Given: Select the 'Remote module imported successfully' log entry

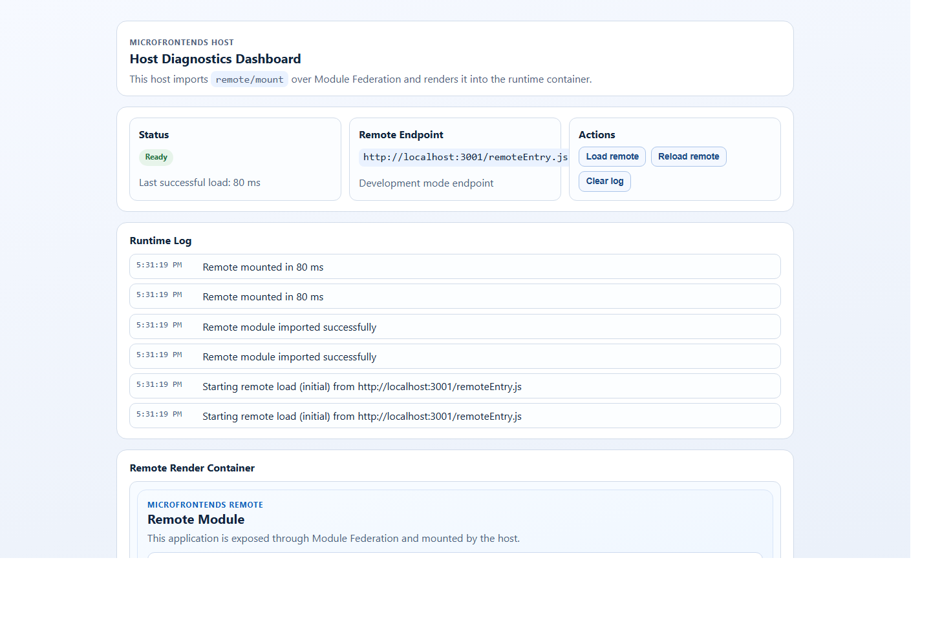Looking at the screenshot, I should (289, 327).
